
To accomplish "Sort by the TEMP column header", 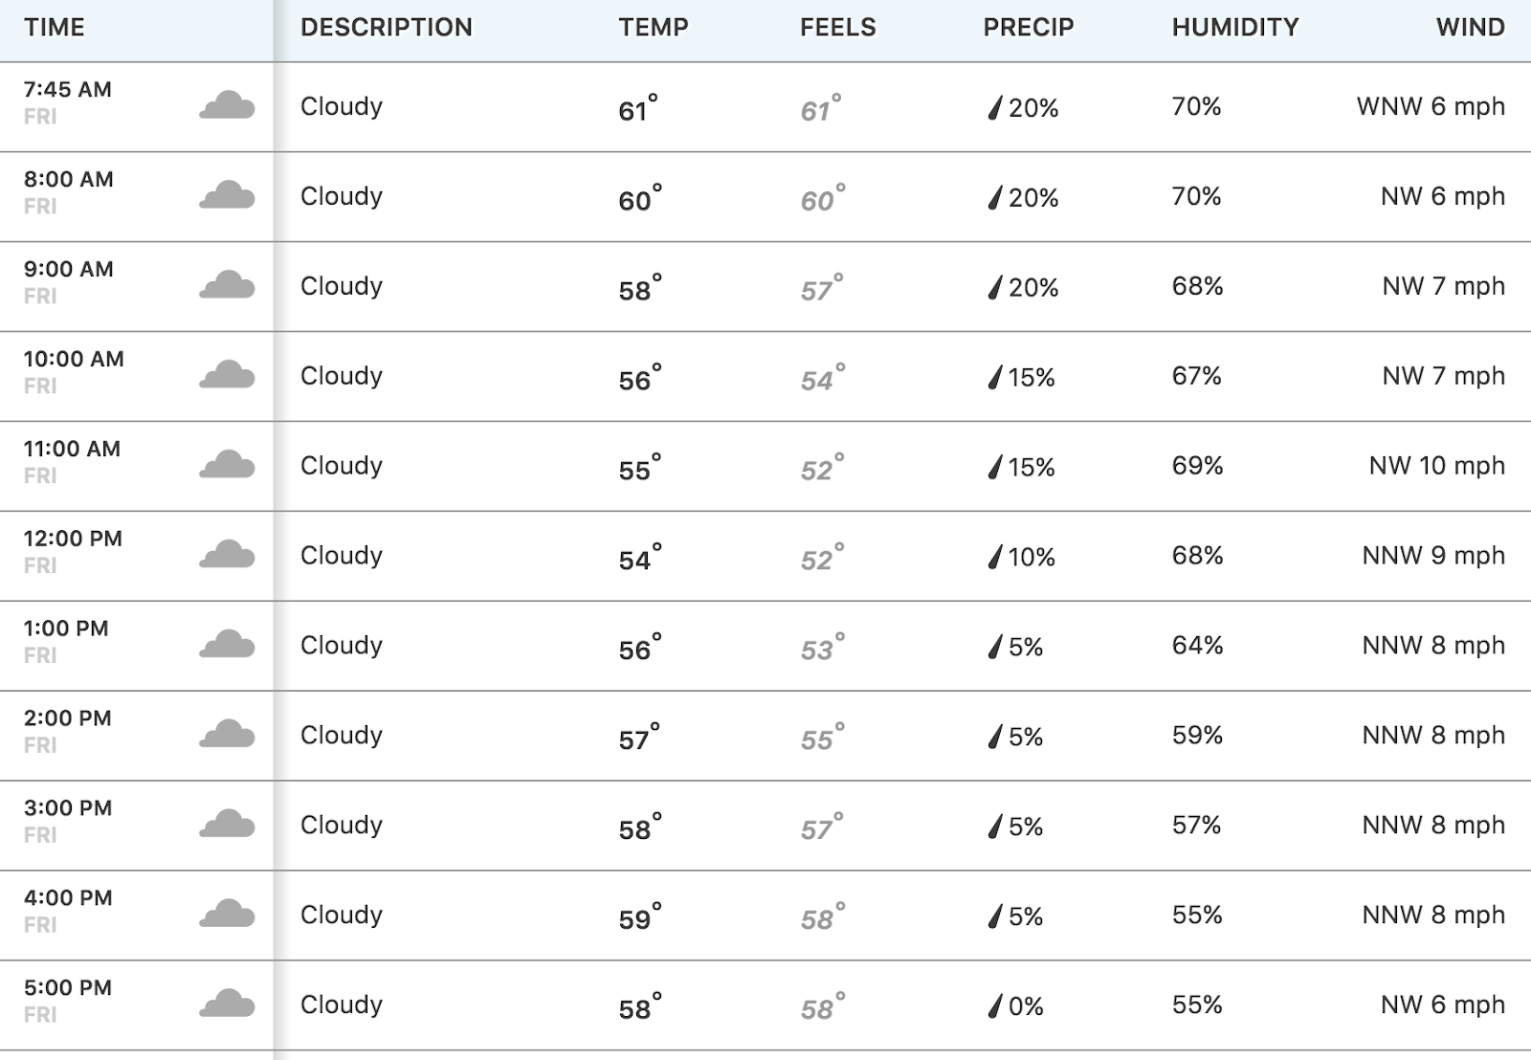I will coord(654,27).
